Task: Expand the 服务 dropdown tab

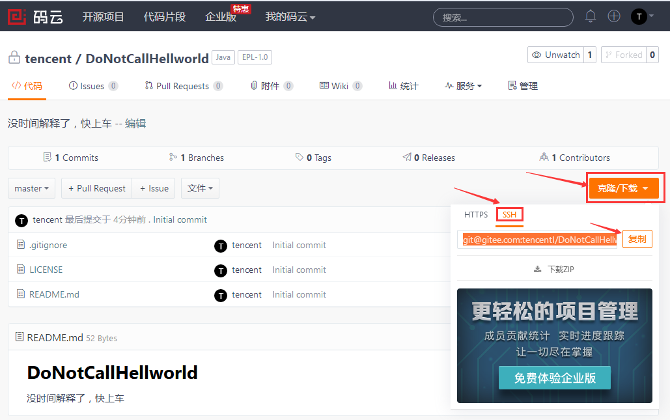Action: pos(463,86)
